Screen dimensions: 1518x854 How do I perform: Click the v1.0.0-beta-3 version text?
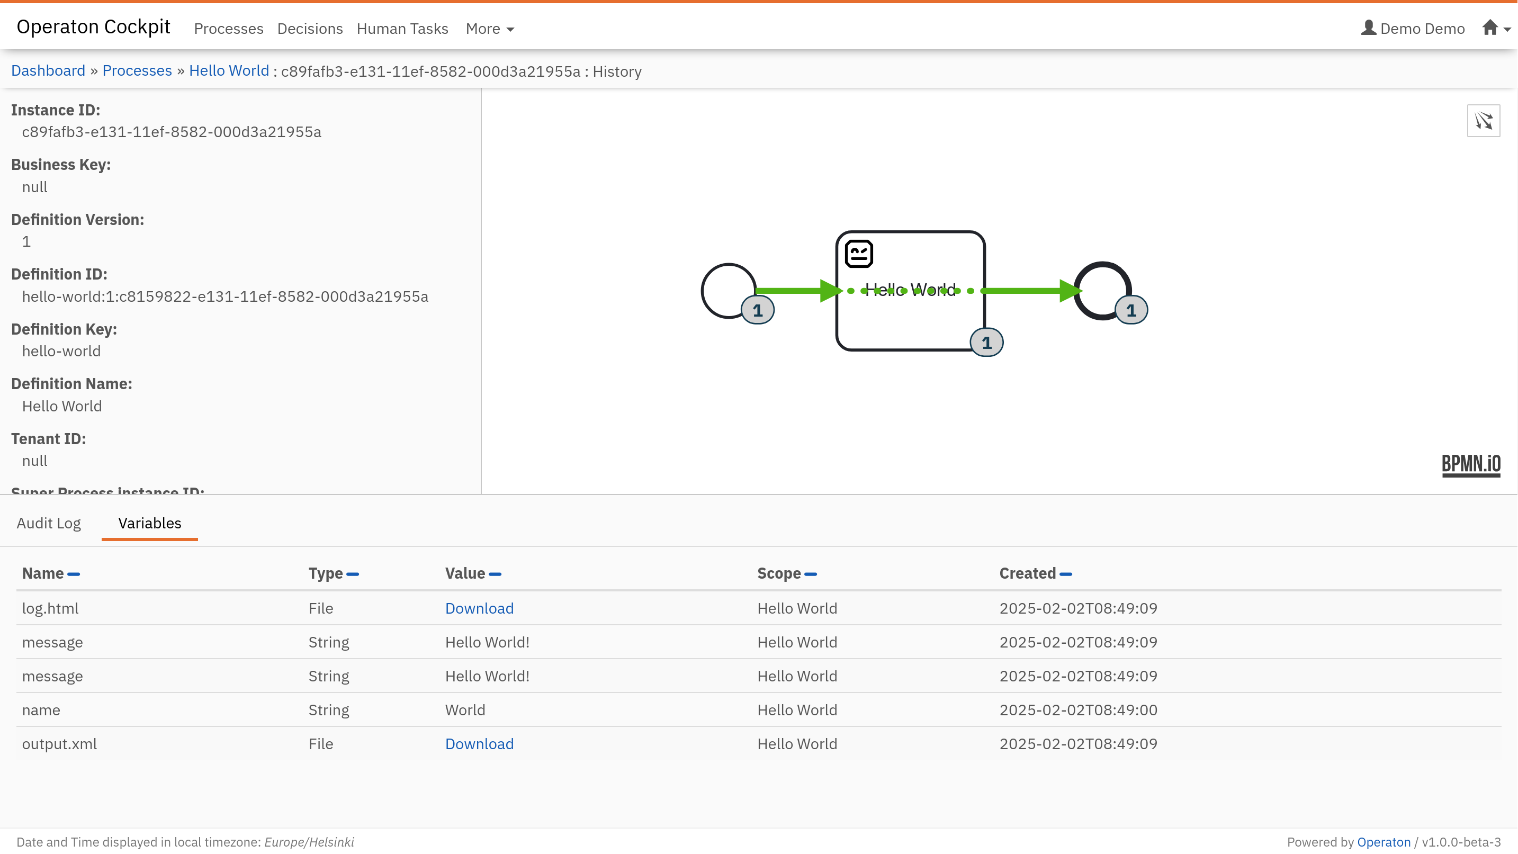[1461, 842]
